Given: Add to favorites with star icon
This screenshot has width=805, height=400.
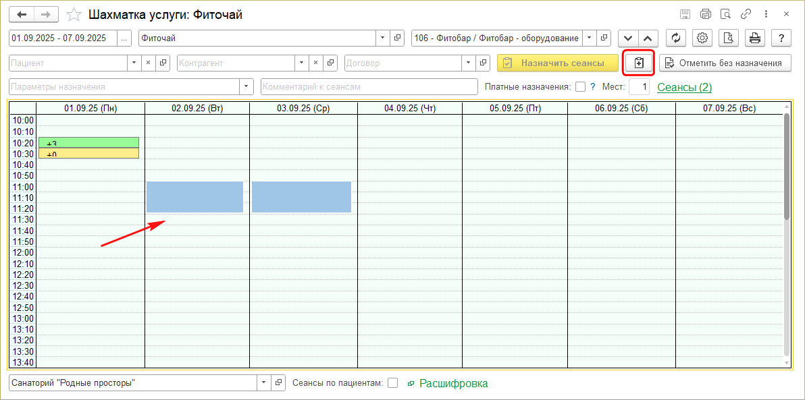Looking at the screenshot, I should tap(75, 14).
